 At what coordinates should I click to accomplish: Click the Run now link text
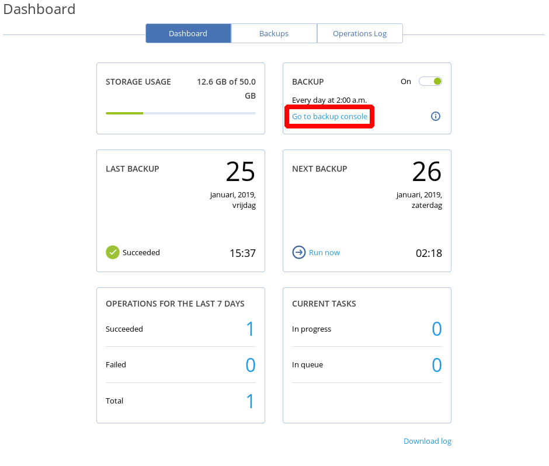point(324,252)
